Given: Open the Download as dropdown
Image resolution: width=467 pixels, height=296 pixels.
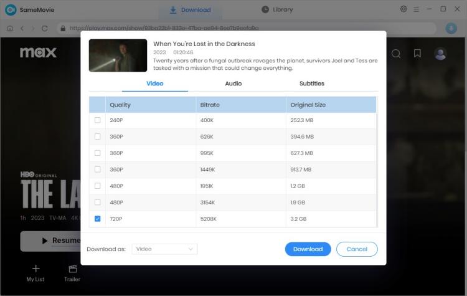Looking at the screenshot, I should [x=164, y=249].
